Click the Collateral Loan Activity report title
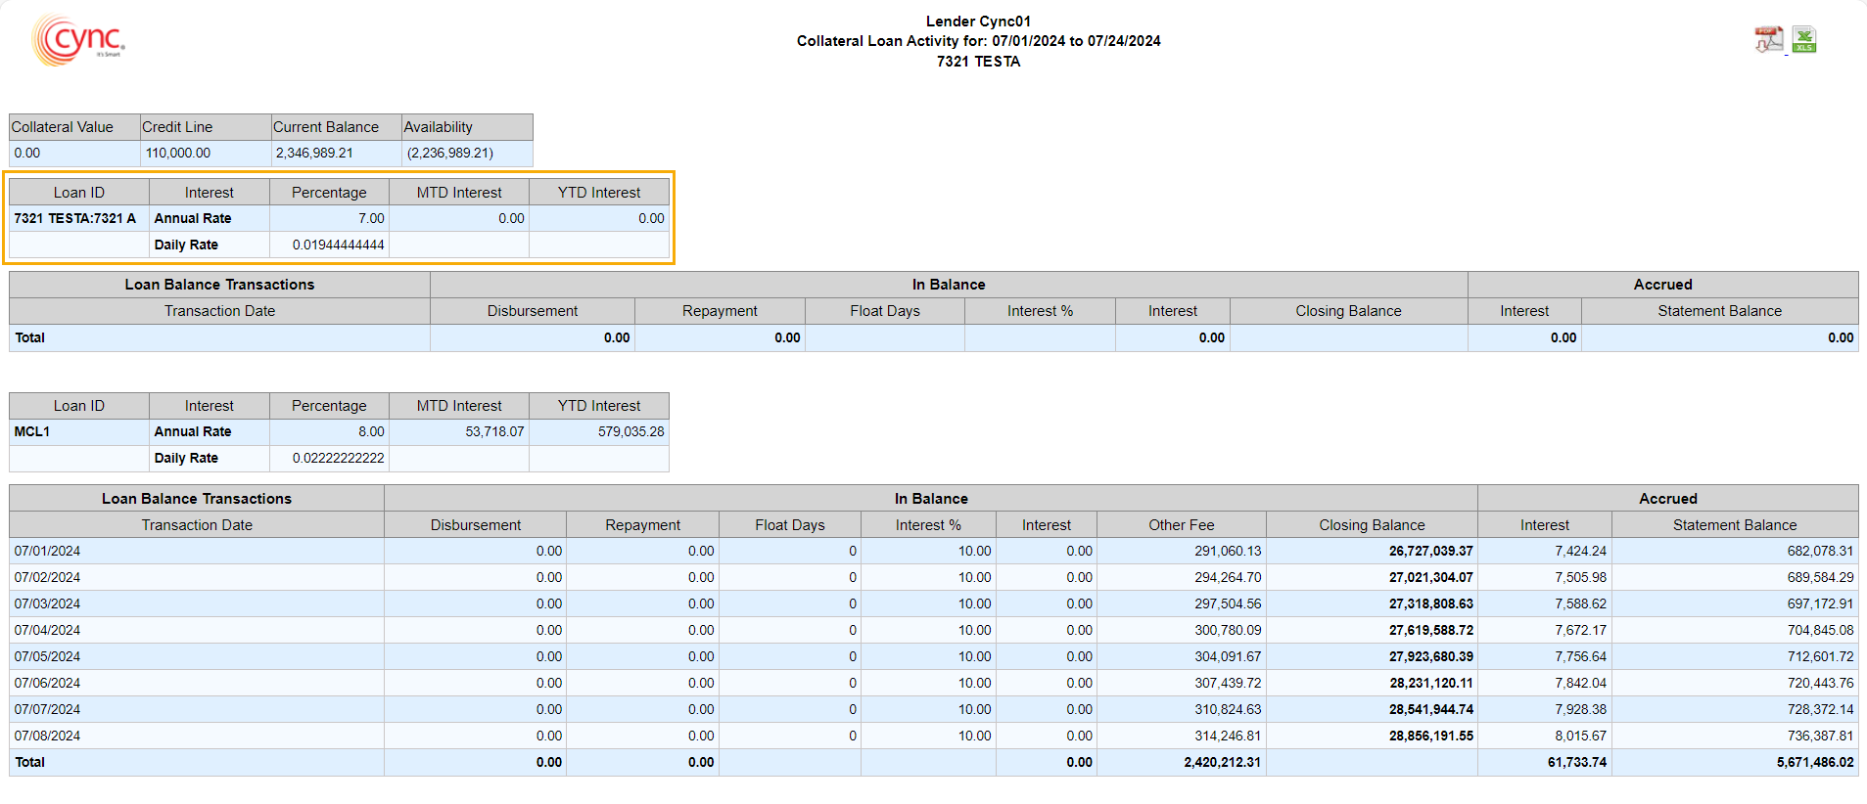 click(x=978, y=41)
